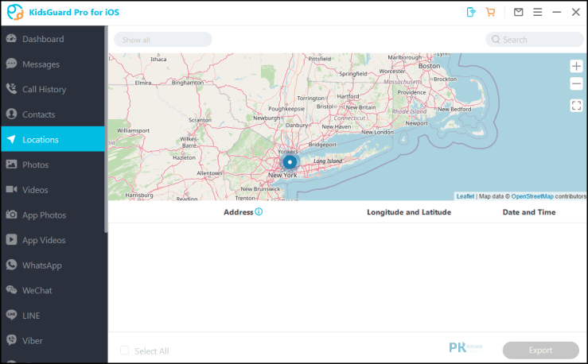
Task: Click the WhatsApp logo icon
Action: coord(11,265)
